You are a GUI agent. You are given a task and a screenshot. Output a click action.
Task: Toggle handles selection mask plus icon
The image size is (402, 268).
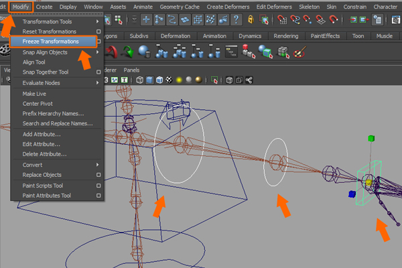click(146, 19)
